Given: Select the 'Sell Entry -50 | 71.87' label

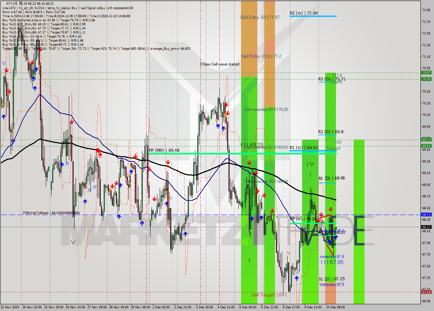Looking at the screenshot, I should (x=260, y=17).
